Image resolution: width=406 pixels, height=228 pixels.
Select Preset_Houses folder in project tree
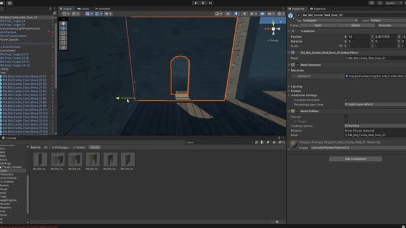(x=11, y=167)
